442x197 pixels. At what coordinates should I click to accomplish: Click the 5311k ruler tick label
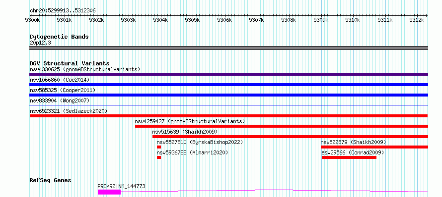tap(385, 20)
